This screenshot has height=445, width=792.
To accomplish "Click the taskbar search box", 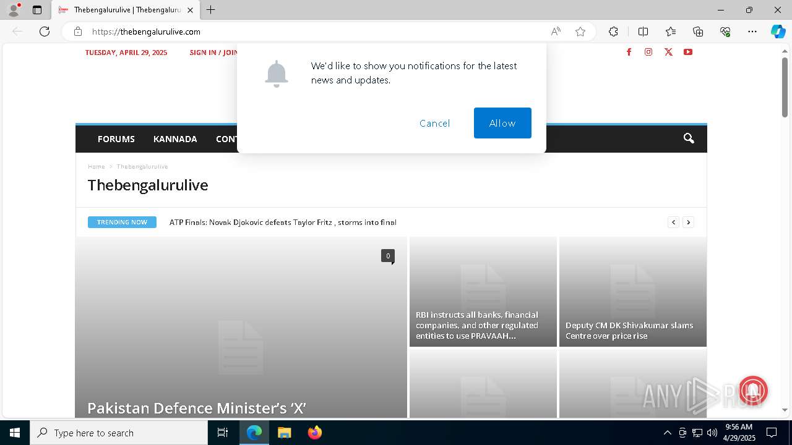I will pos(119,433).
